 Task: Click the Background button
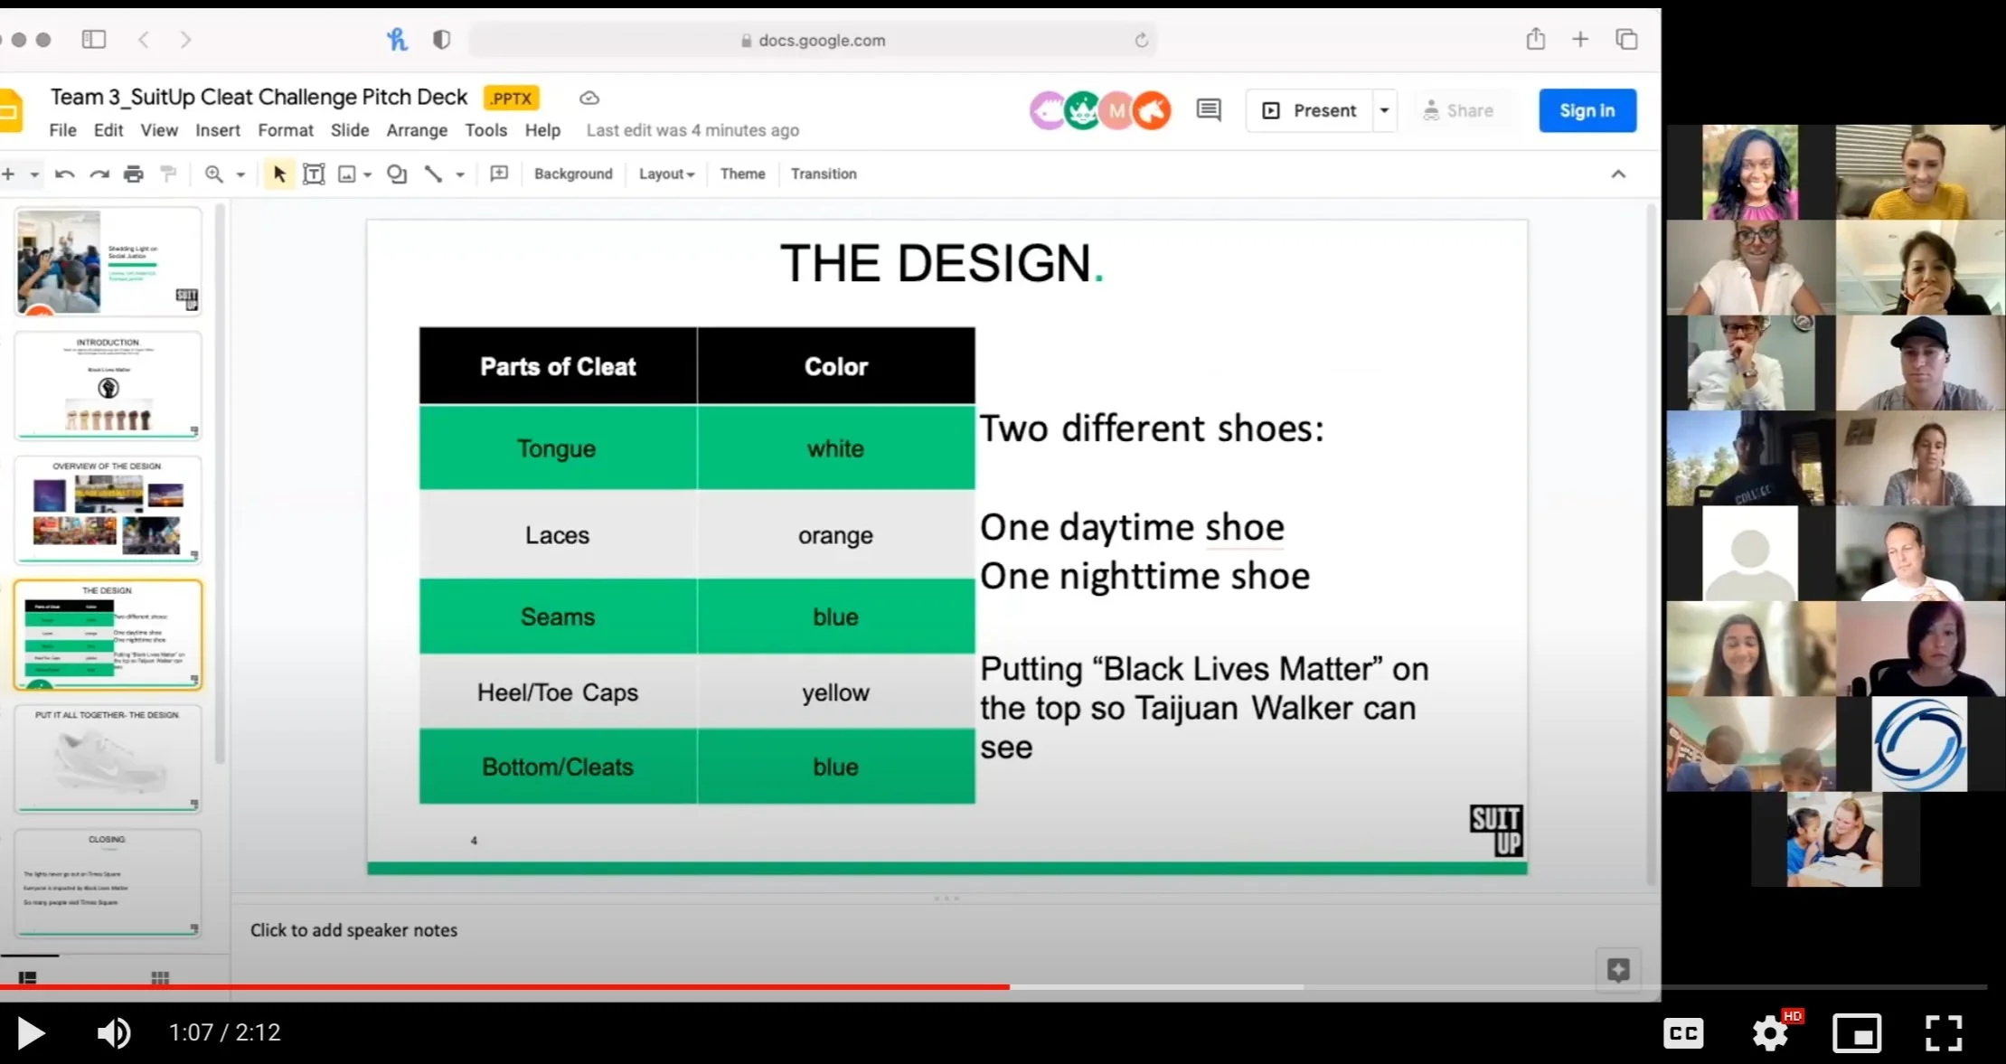pyautogui.click(x=573, y=174)
